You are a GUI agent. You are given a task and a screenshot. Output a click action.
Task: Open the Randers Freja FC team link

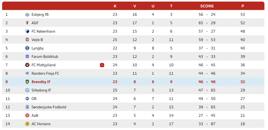[45, 74]
